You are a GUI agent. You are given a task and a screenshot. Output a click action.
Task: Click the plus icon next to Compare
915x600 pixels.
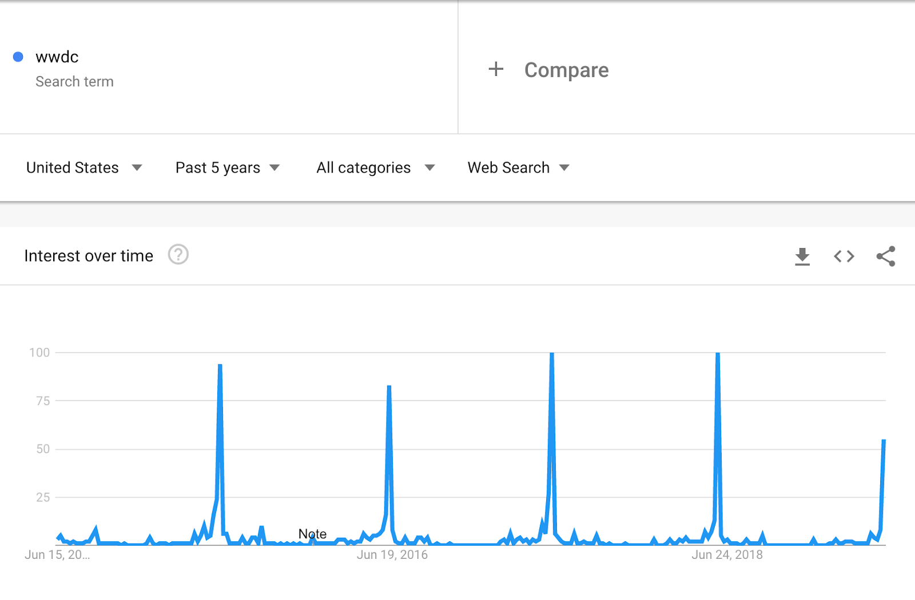tap(496, 69)
